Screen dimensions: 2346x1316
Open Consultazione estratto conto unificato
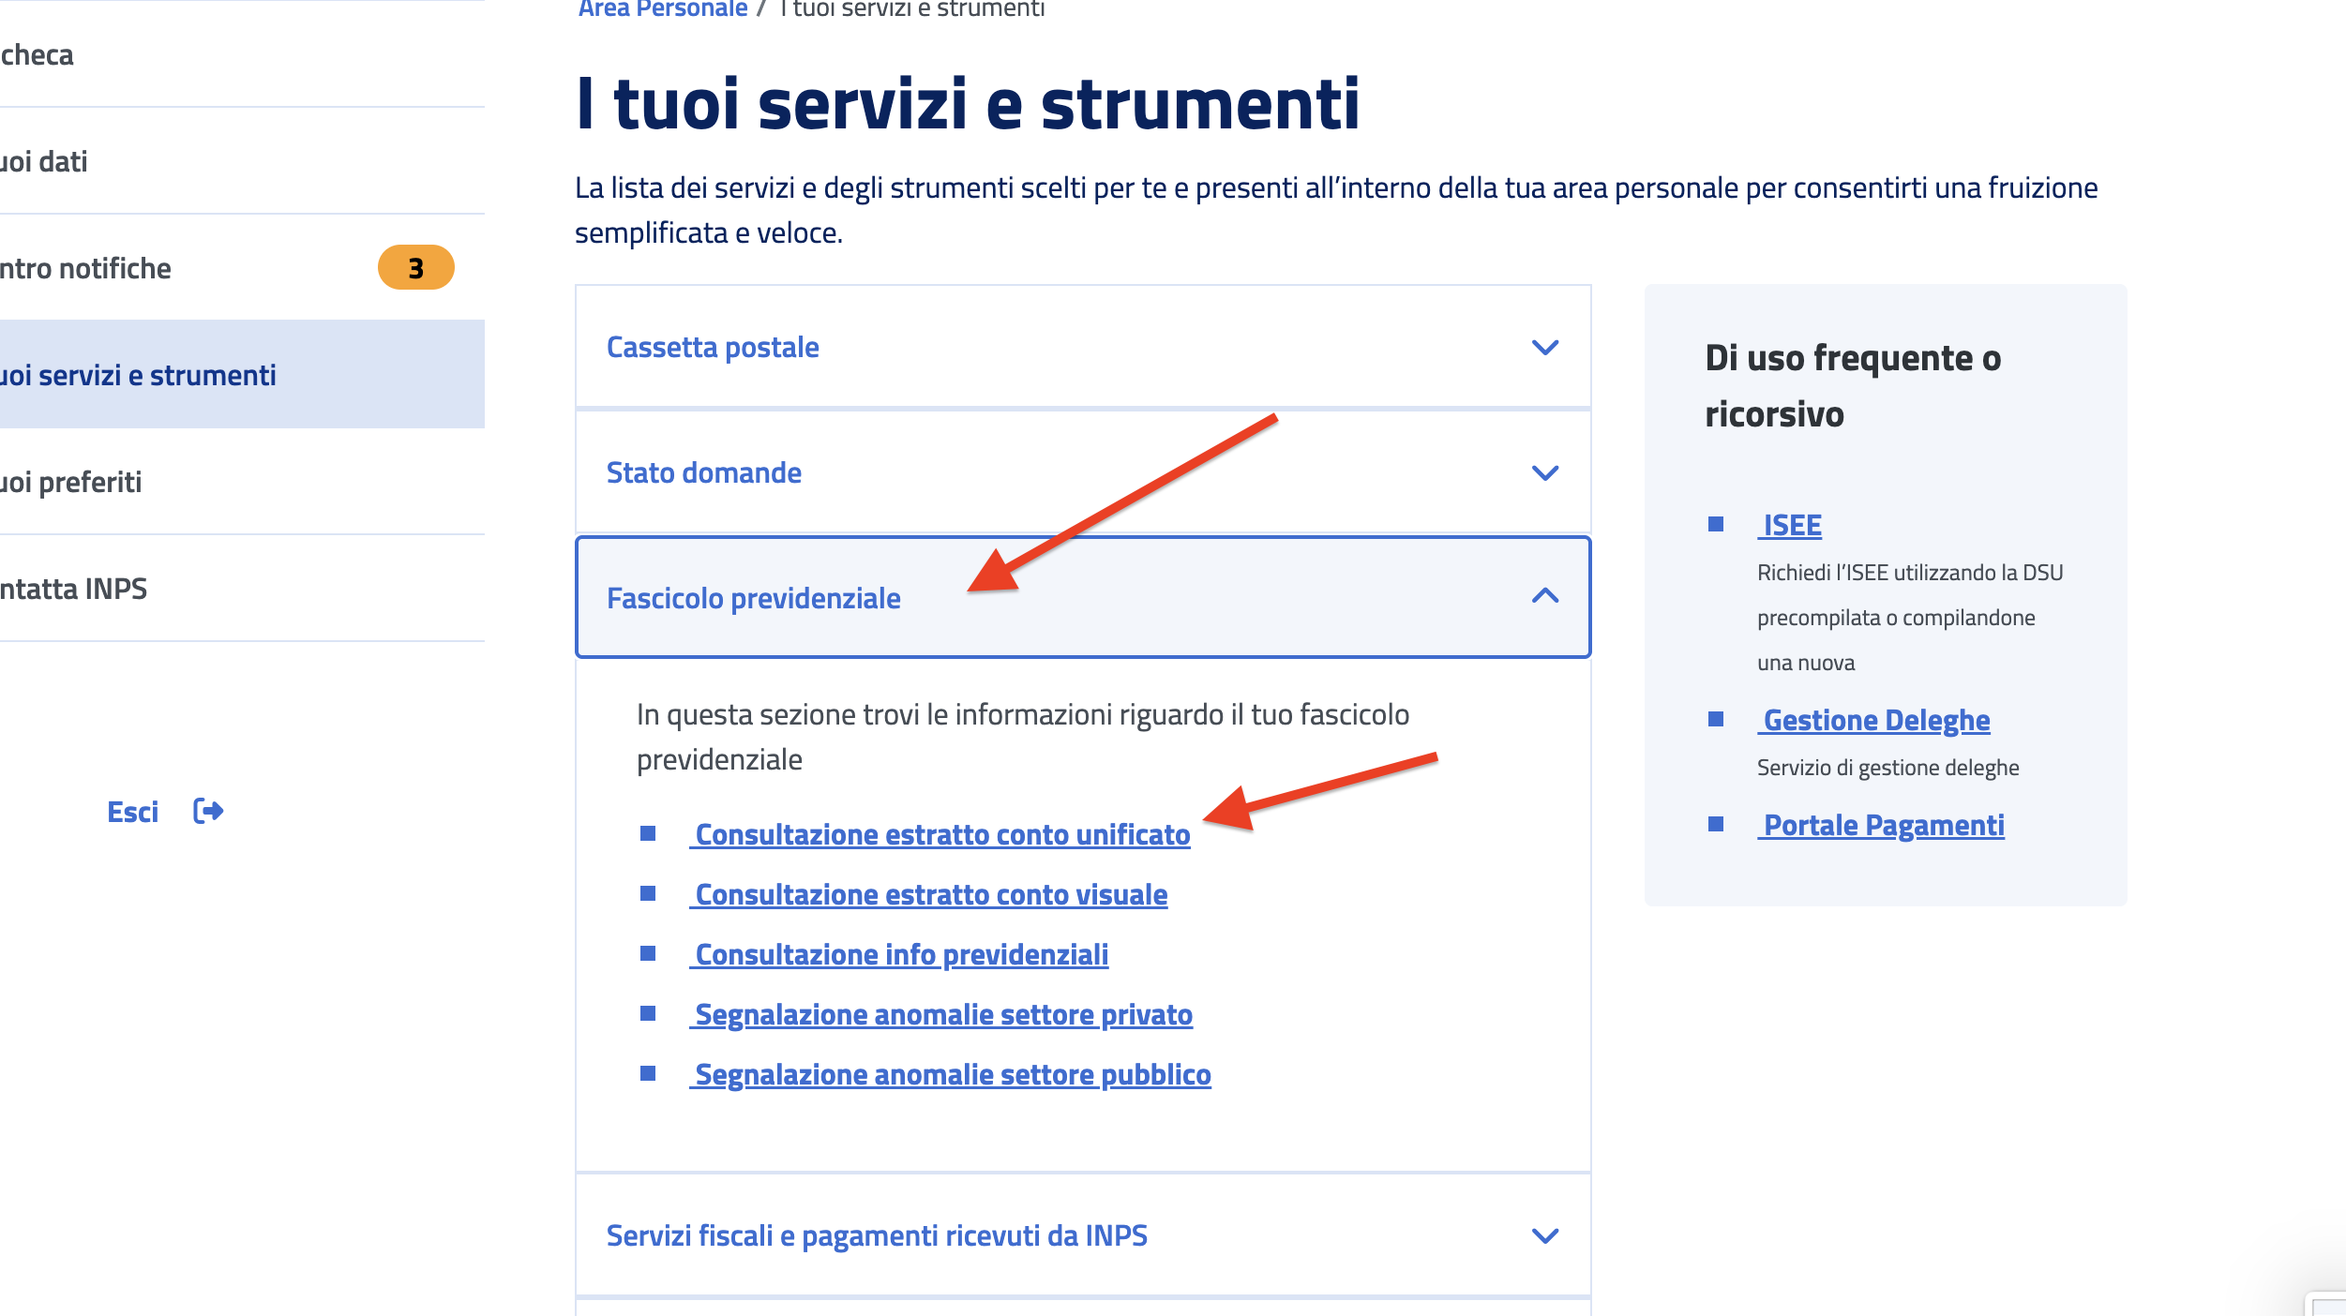tap(940, 834)
